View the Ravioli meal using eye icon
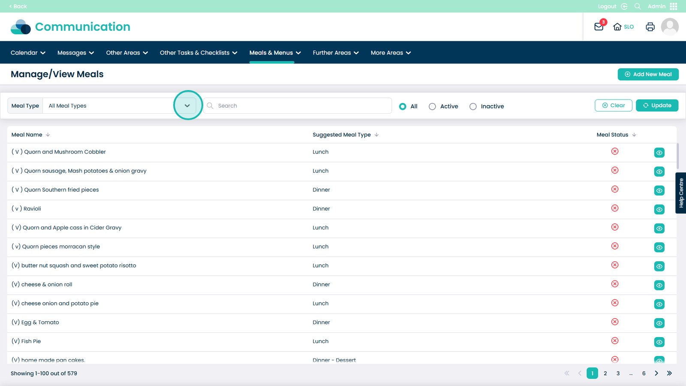Screen dimensions: 686x386 [x=659, y=209]
